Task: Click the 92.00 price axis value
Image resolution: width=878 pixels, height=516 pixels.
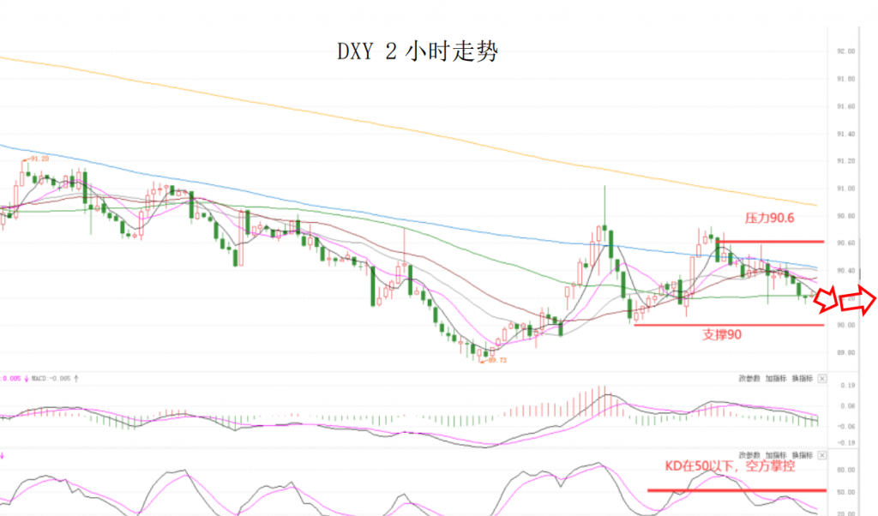Action: point(846,51)
